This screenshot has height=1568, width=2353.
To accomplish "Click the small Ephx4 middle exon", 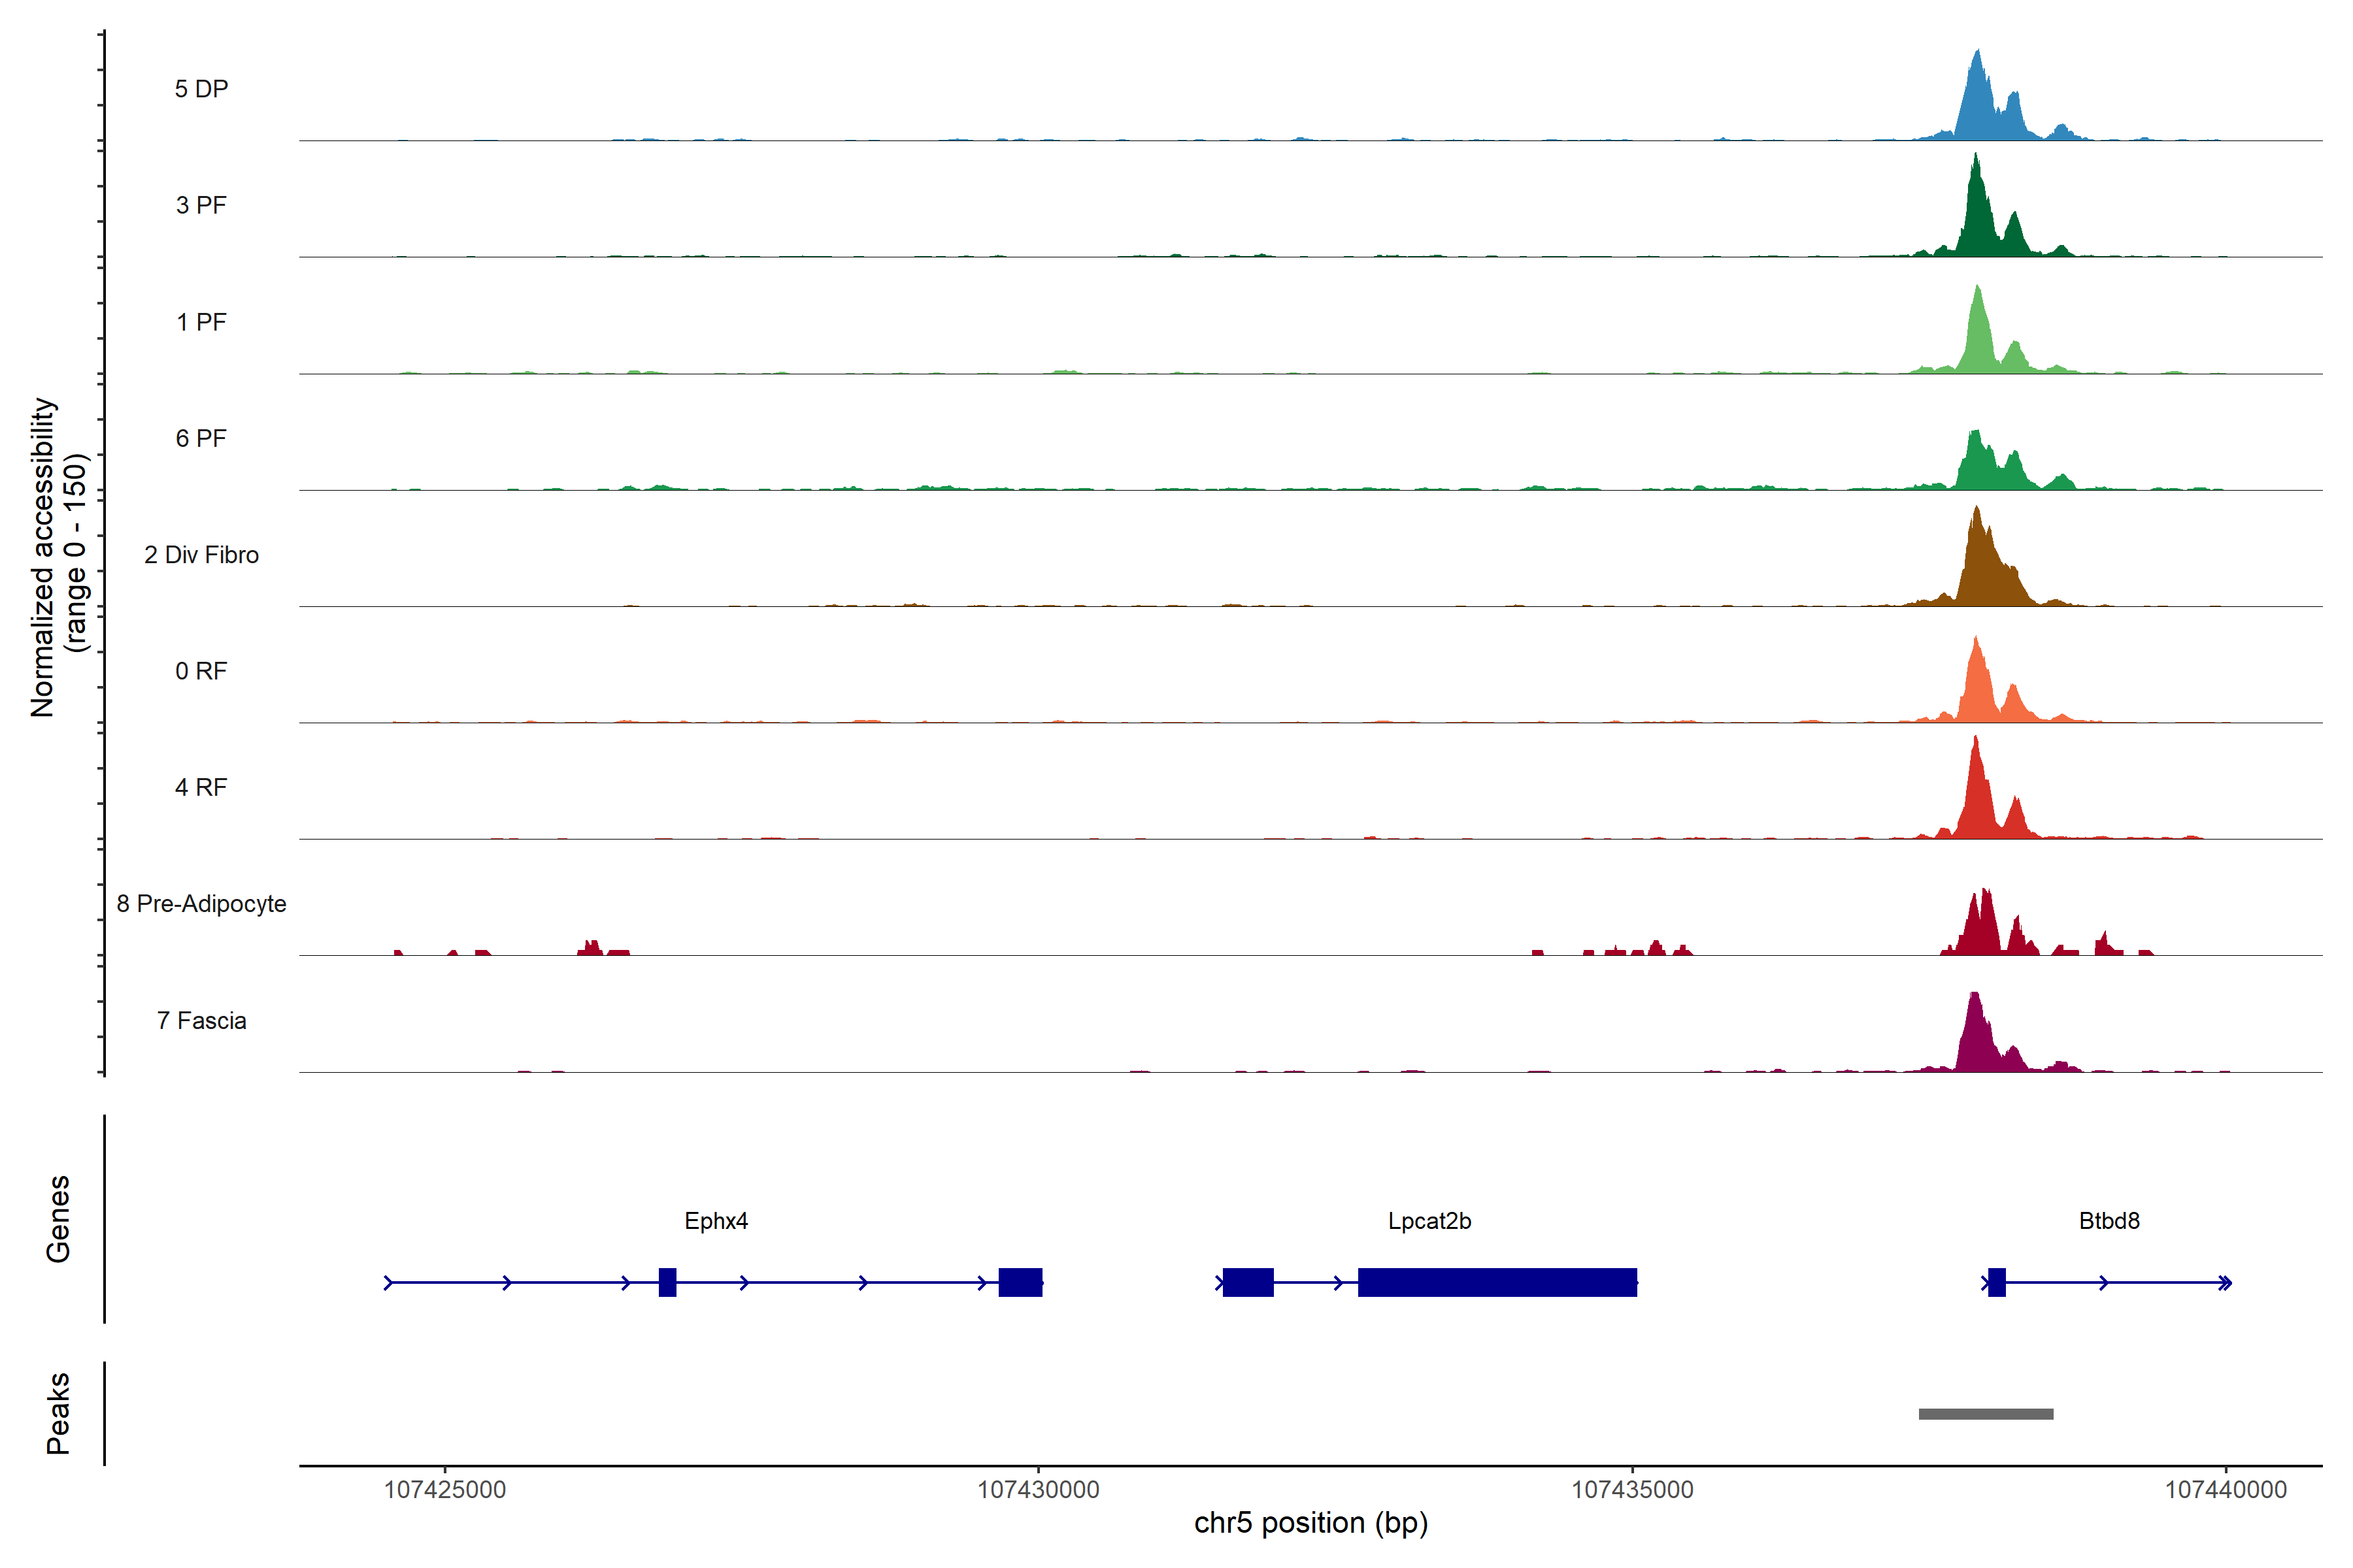I will coord(667,1282).
